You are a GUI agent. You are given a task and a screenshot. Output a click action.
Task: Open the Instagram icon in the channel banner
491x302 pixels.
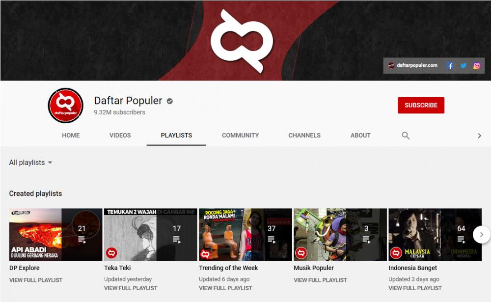coord(476,66)
